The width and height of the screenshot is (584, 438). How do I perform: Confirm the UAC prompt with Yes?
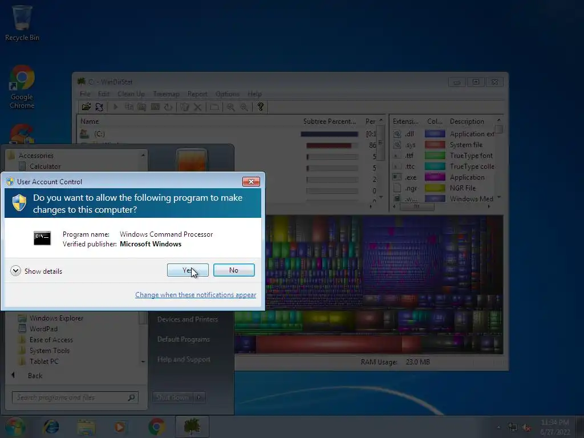(188, 270)
